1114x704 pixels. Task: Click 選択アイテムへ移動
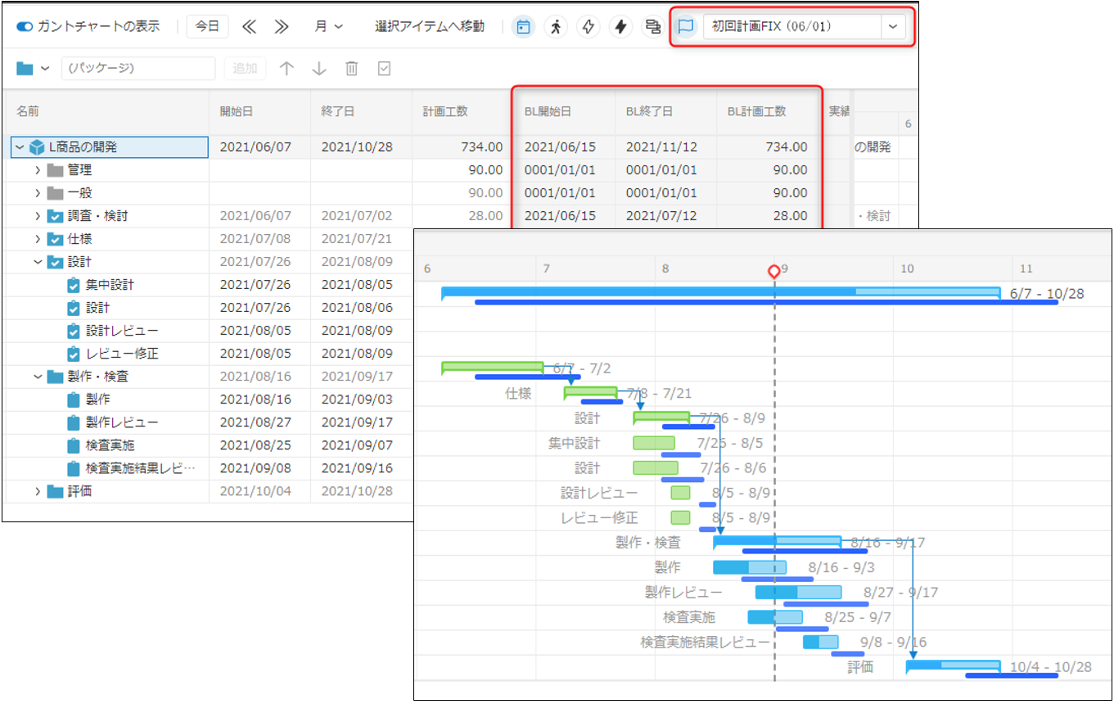[429, 26]
